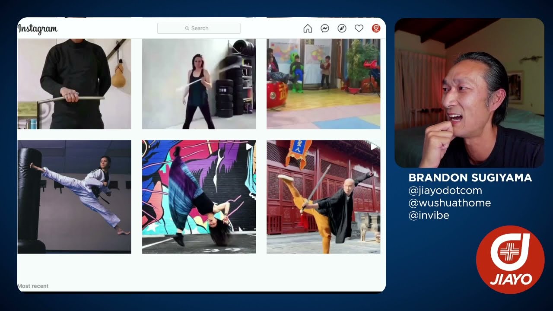The width and height of the screenshot is (553, 311).
Task: Click the Brandon Sugiyama webcam video feed
Action: 469,93
